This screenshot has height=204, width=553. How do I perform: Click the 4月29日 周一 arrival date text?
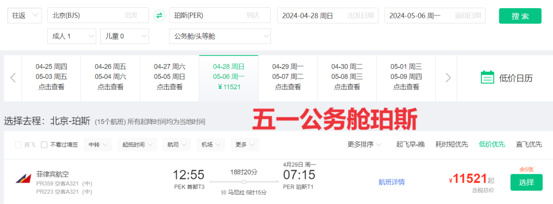tap(300, 165)
